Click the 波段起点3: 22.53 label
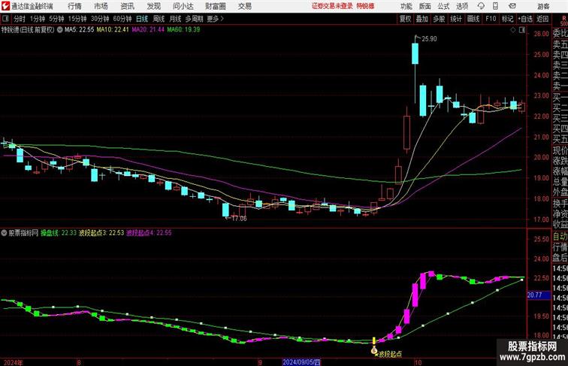 (x=101, y=233)
